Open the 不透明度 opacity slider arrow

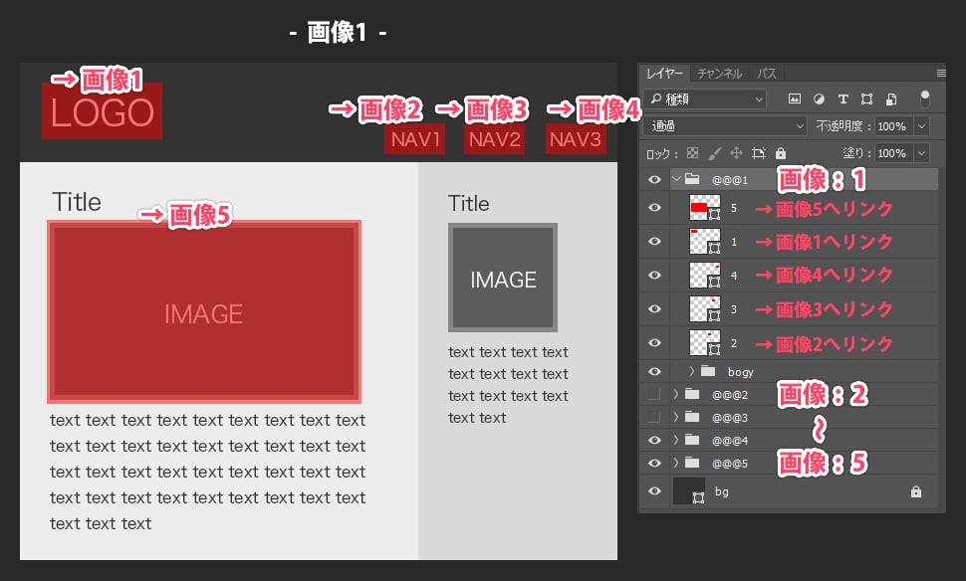coord(920,126)
